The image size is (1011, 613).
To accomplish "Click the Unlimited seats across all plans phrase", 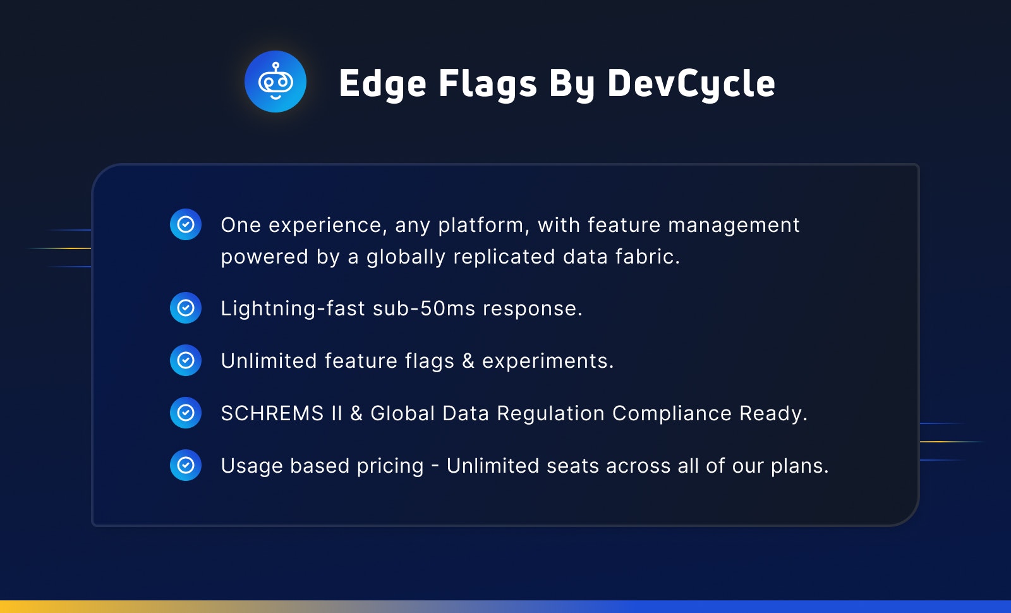I will (x=638, y=466).
